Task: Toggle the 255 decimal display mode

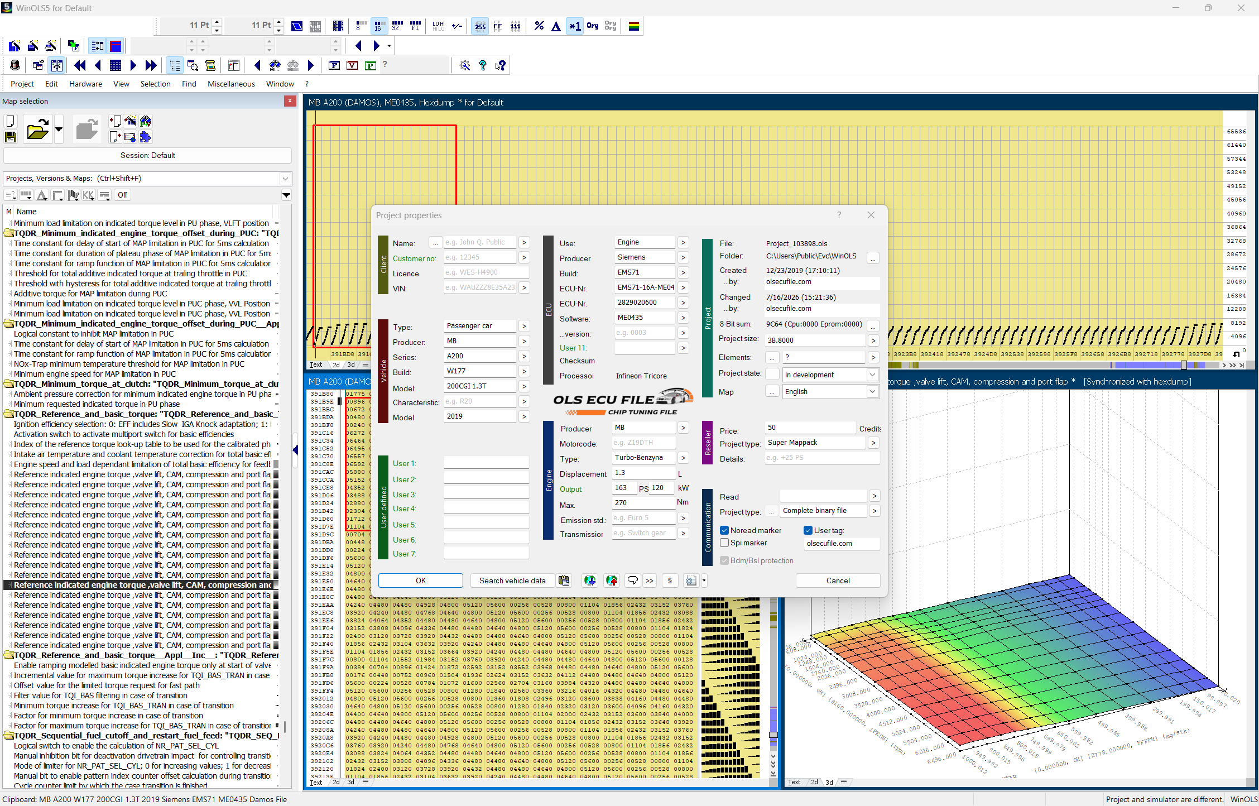Action: pyautogui.click(x=480, y=26)
